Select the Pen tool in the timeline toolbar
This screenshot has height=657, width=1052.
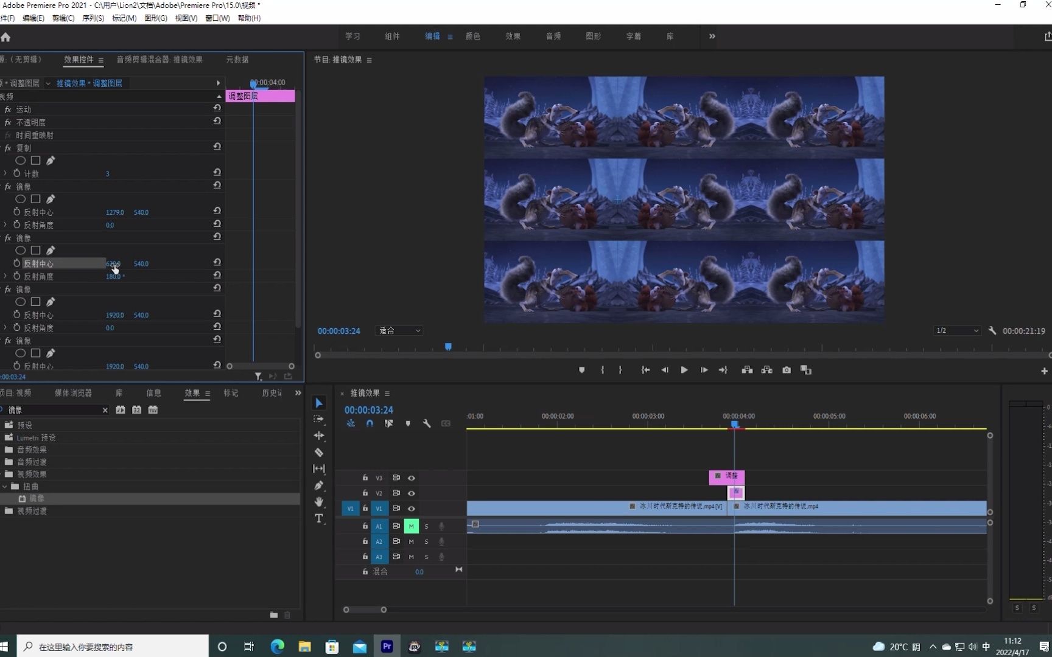pyautogui.click(x=318, y=485)
